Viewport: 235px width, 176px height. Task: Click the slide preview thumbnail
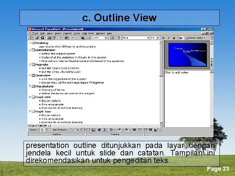point(187,55)
